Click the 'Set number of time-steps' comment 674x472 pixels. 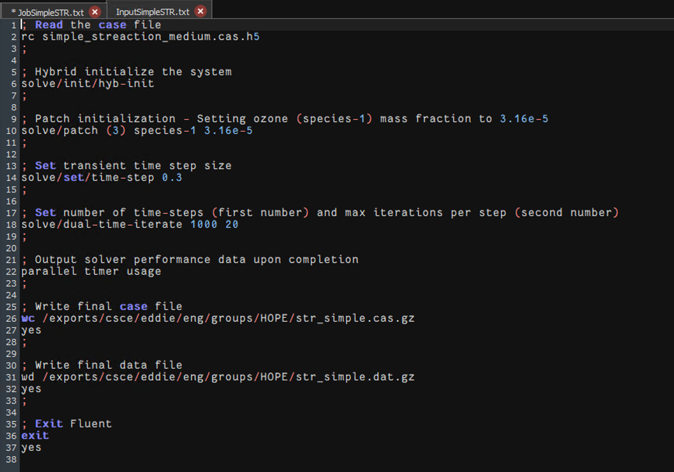(x=320, y=213)
